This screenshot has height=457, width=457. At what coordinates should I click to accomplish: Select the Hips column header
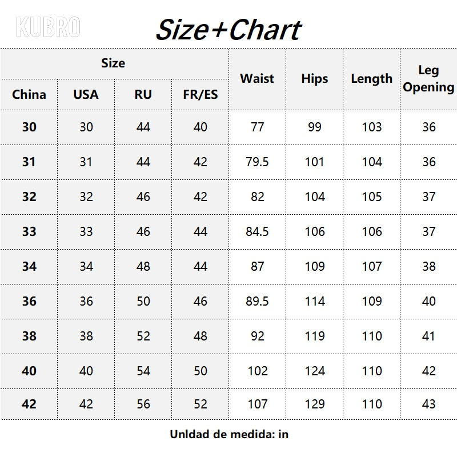(x=315, y=79)
